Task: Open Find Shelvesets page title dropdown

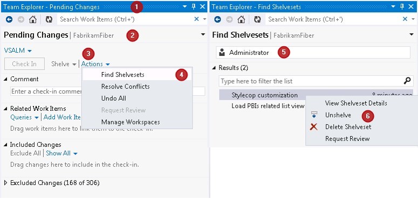Action: point(412,34)
